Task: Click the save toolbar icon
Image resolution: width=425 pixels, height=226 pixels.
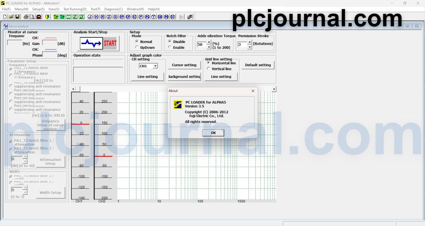Action: pos(18,17)
